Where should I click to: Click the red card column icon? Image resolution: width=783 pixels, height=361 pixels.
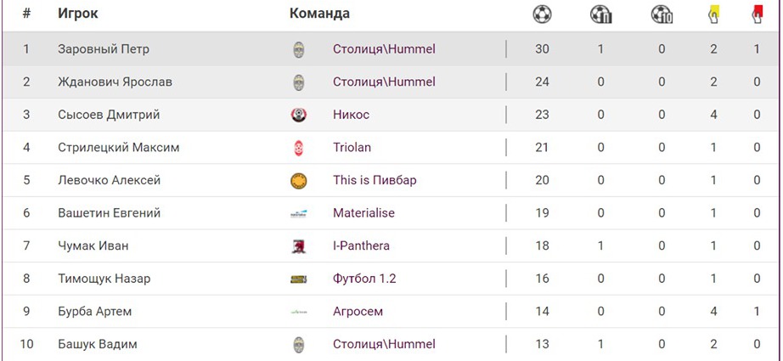pyautogui.click(x=757, y=14)
